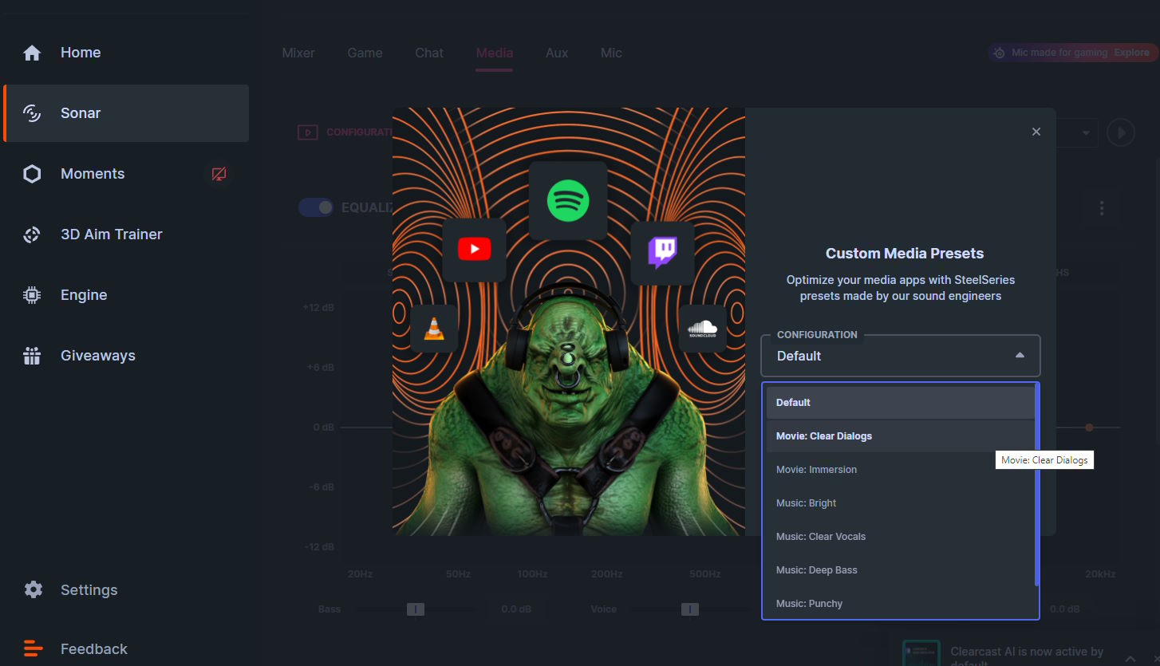Screen dimensions: 1160x666
Task: Open Giveaways label in sidebar
Action: (98, 356)
